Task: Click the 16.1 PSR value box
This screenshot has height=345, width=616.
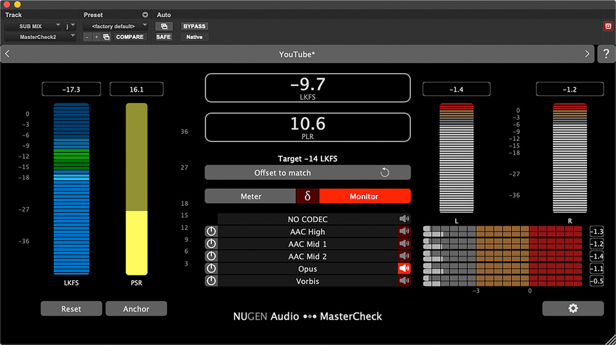Action: point(136,89)
